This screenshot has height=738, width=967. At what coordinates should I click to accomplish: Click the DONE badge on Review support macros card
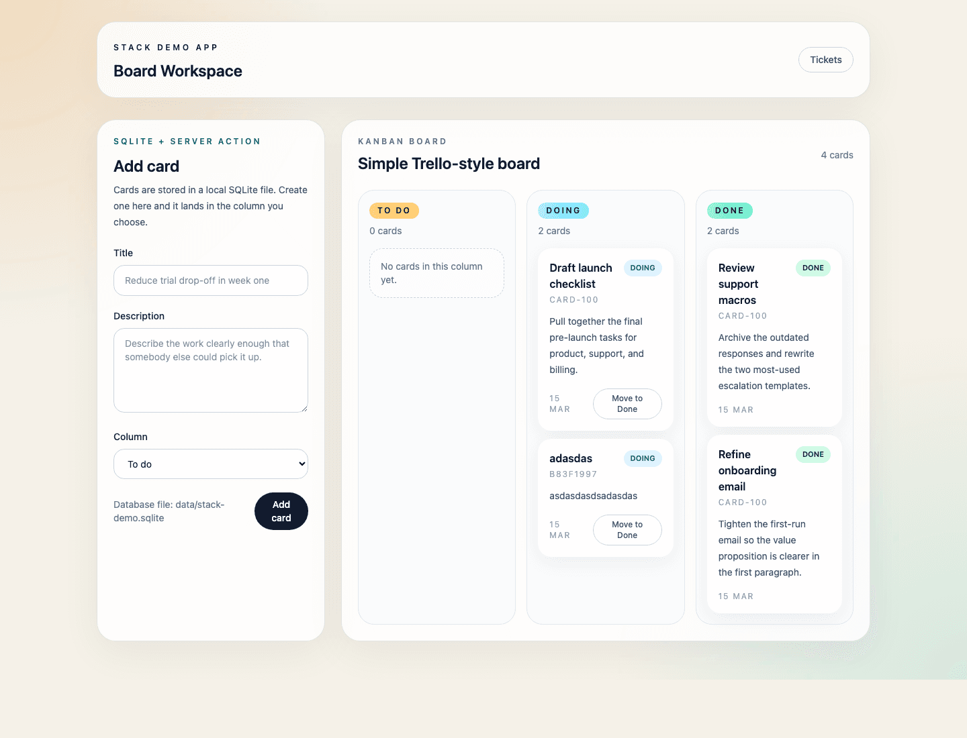[x=813, y=268]
